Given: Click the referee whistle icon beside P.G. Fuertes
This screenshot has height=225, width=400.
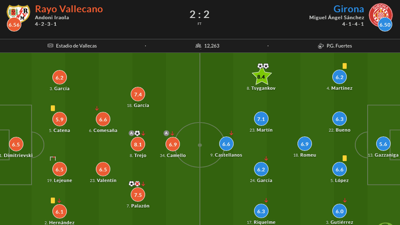Looking at the screenshot, I should 321,46.
